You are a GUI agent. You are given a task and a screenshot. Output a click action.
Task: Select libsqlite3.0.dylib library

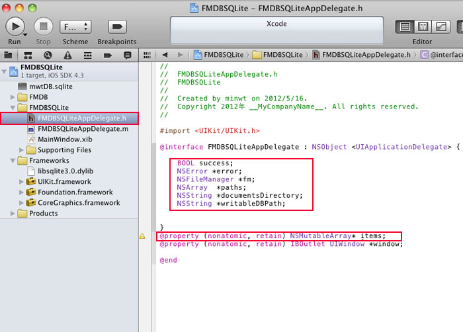point(69,171)
